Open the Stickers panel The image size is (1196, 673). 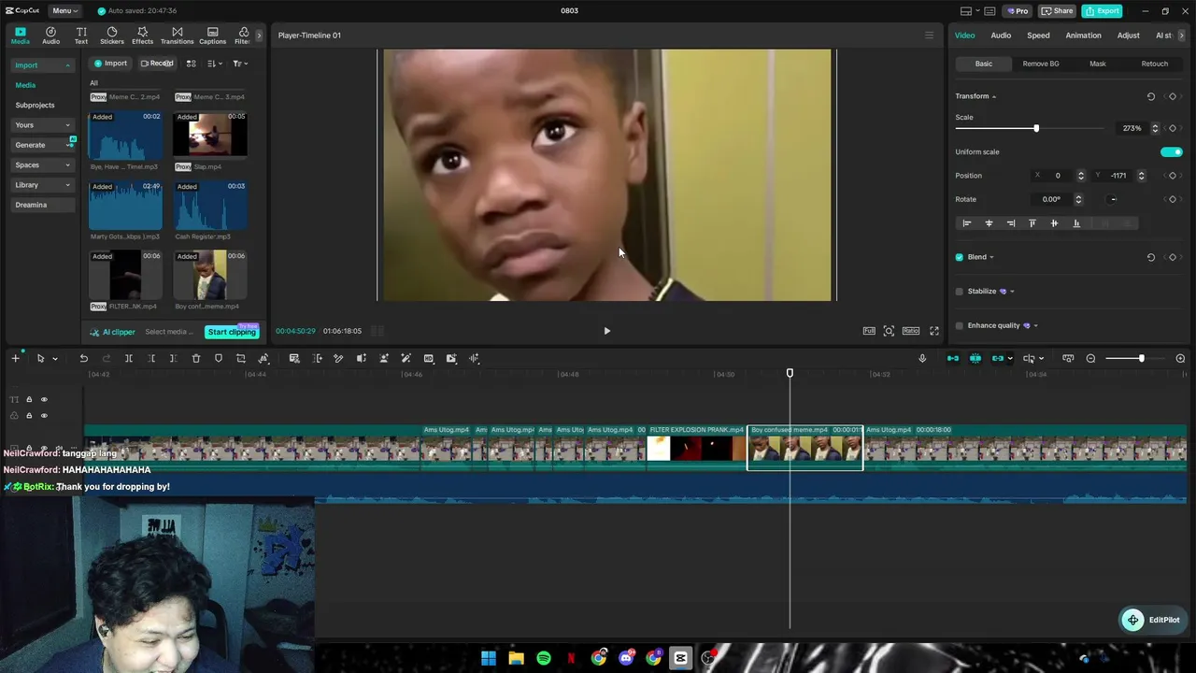[112, 36]
